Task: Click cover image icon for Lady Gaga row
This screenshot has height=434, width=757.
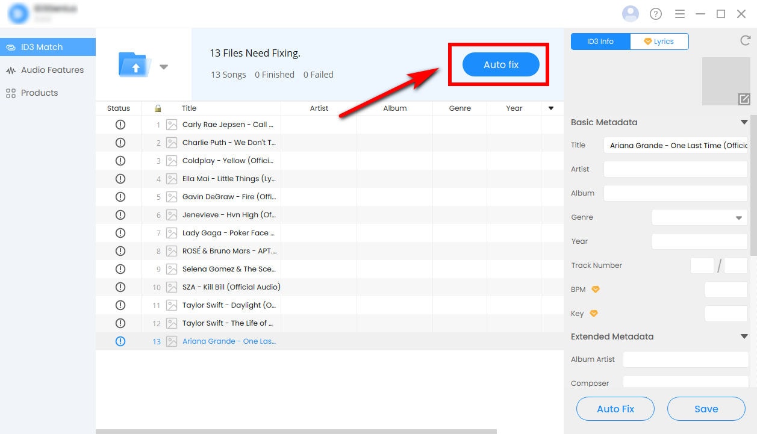Action: tap(172, 233)
